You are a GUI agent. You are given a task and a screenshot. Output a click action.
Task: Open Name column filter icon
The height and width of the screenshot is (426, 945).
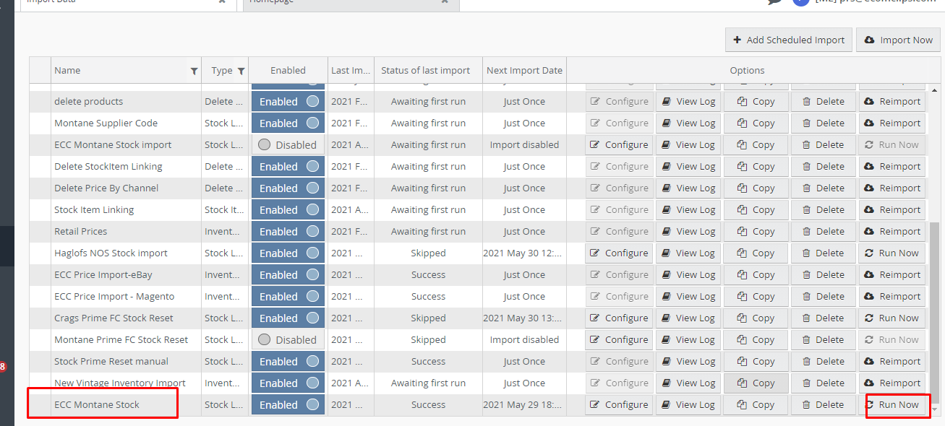point(194,71)
